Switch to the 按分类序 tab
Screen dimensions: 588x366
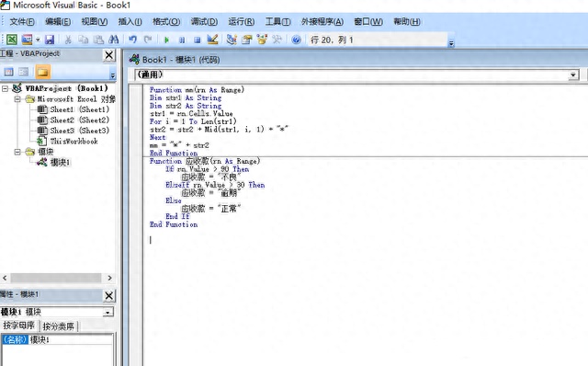tap(59, 326)
